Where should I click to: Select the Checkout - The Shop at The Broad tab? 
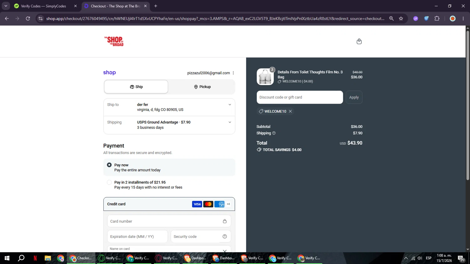(115, 6)
